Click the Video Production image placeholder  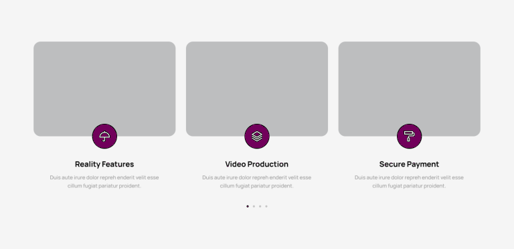point(257,89)
